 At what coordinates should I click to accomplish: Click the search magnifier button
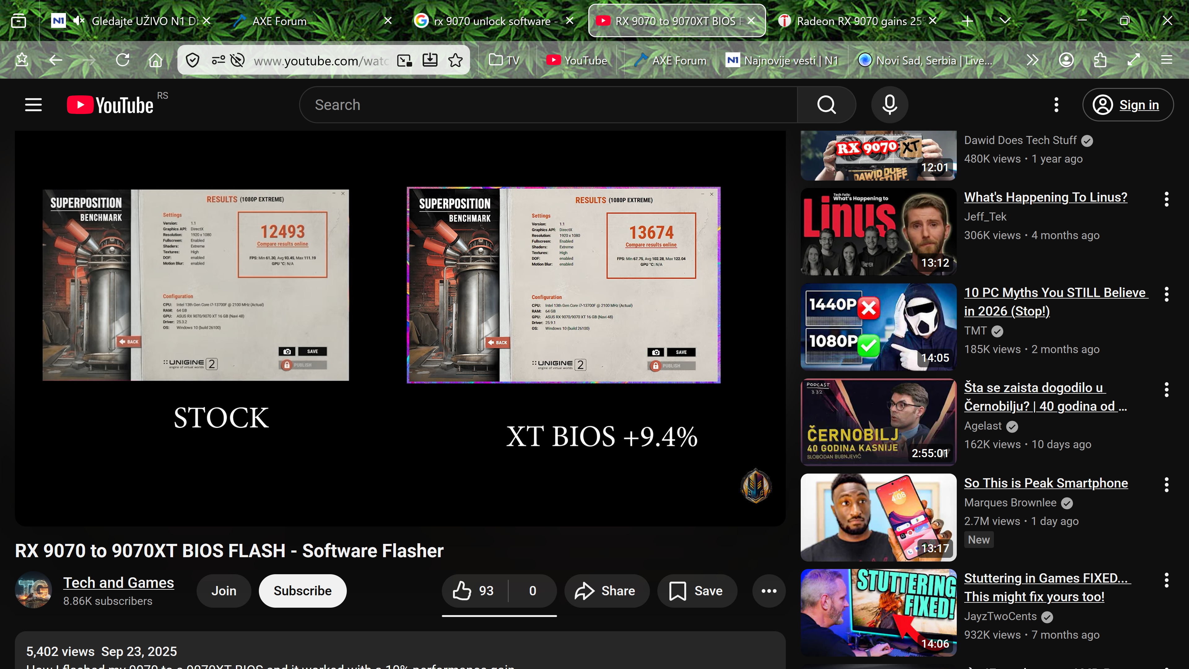coord(826,105)
